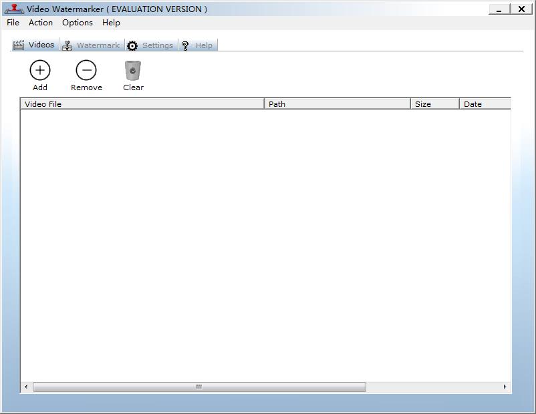The image size is (536, 414).
Task: Click the Remove video minus icon
Action: 86,70
